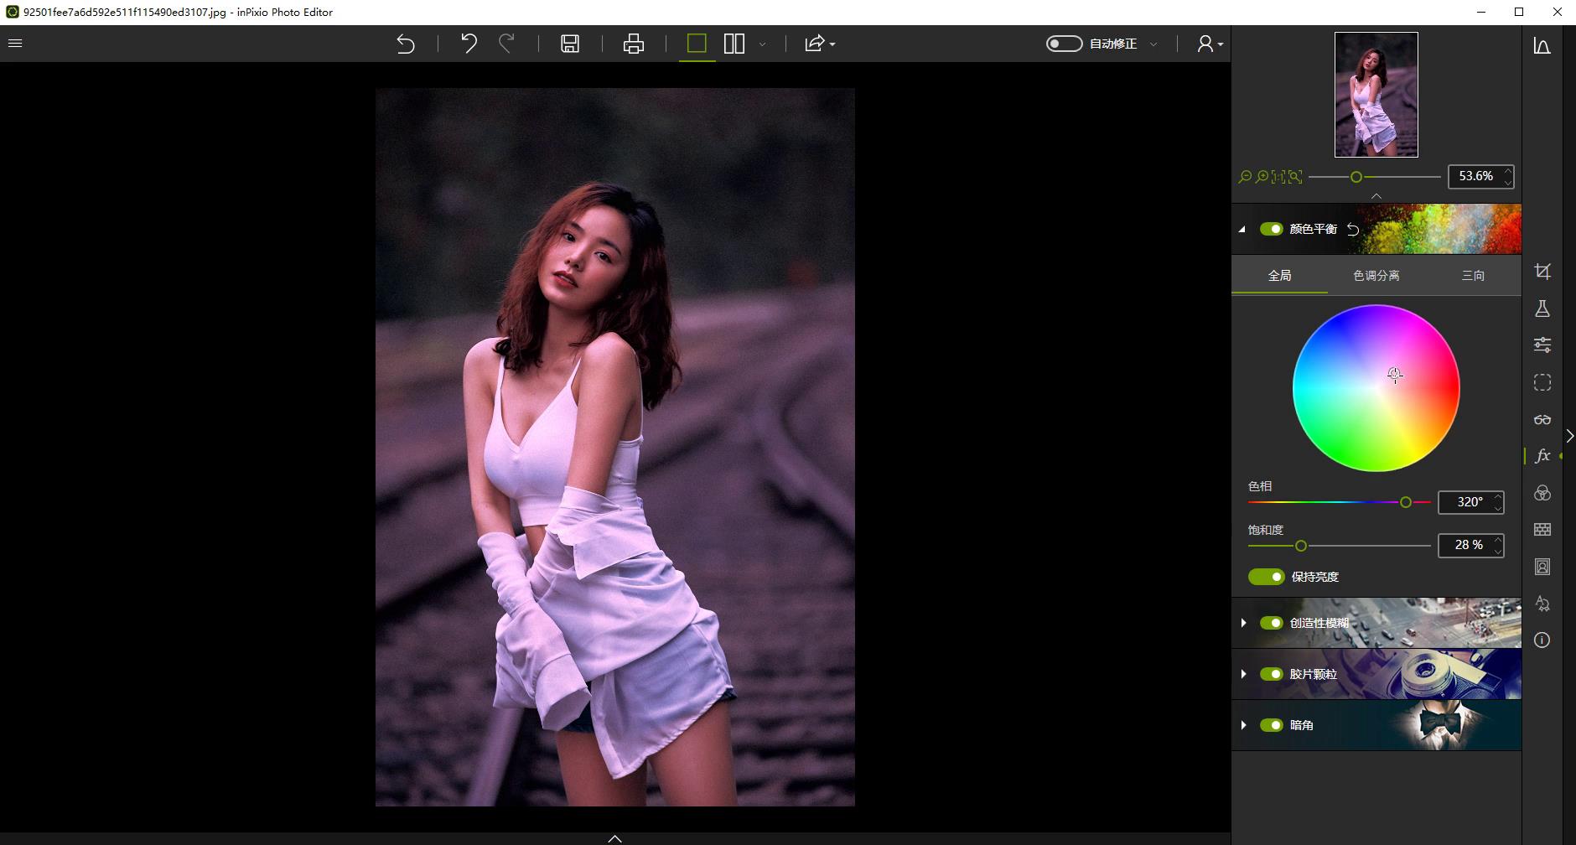Save the photo with the floppy disk icon
This screenshot has width=1576, height=845.
coord(570,44)
